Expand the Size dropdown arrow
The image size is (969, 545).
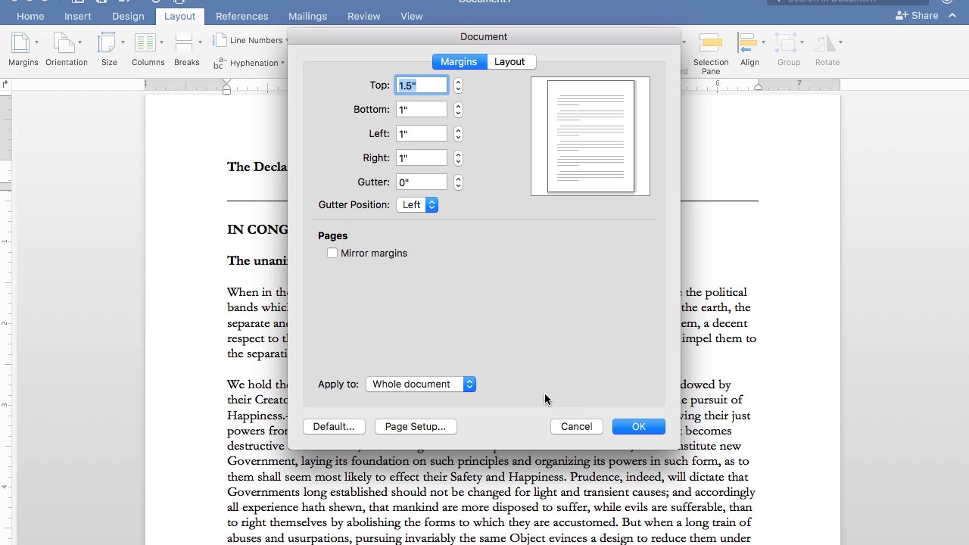[x=122, y=42]
